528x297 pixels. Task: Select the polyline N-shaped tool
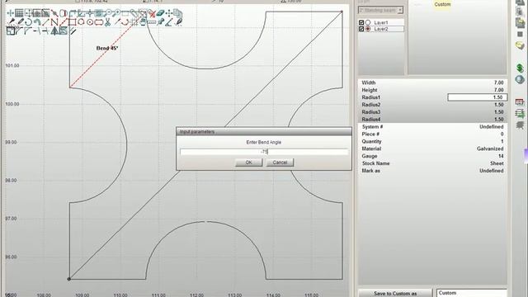54,22
